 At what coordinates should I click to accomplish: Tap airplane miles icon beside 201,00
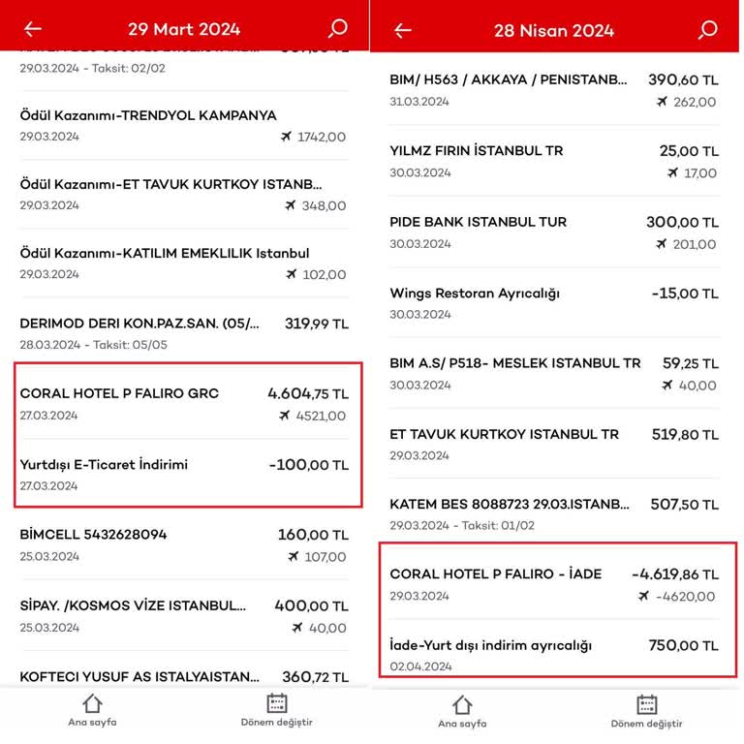[662, 244]
